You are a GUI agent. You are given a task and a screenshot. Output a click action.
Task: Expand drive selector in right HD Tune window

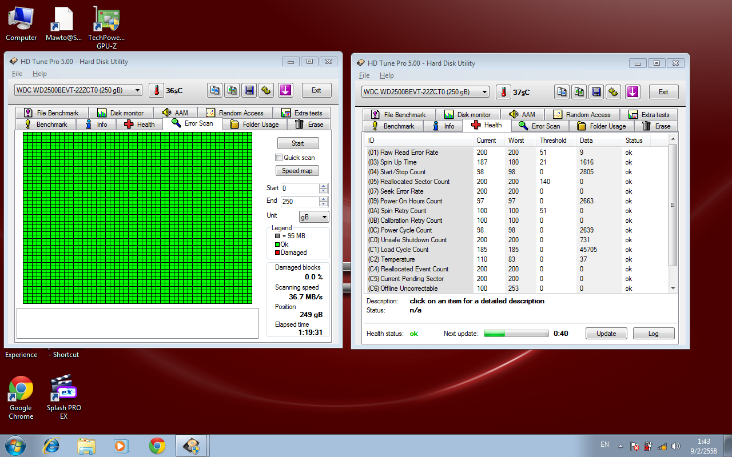(x=484, y=92)
